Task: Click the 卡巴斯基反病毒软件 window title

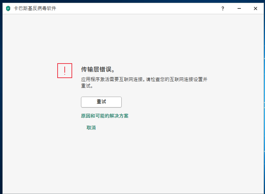Action: point(35,8)
